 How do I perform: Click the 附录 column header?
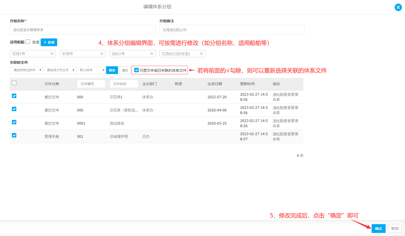(179, 84)
